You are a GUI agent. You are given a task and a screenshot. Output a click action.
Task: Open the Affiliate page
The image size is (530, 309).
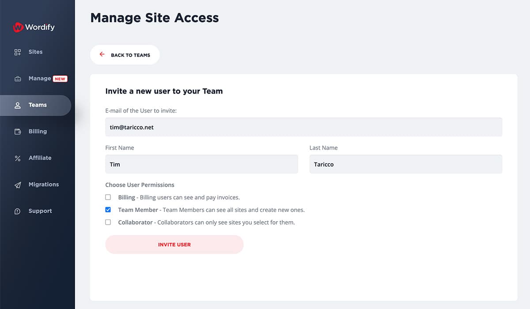point(40,158)
